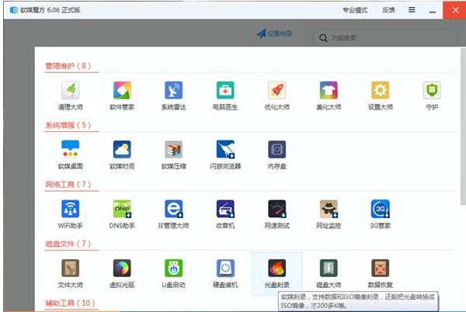Open 文件大师 file tool

[x=71, y=268]
